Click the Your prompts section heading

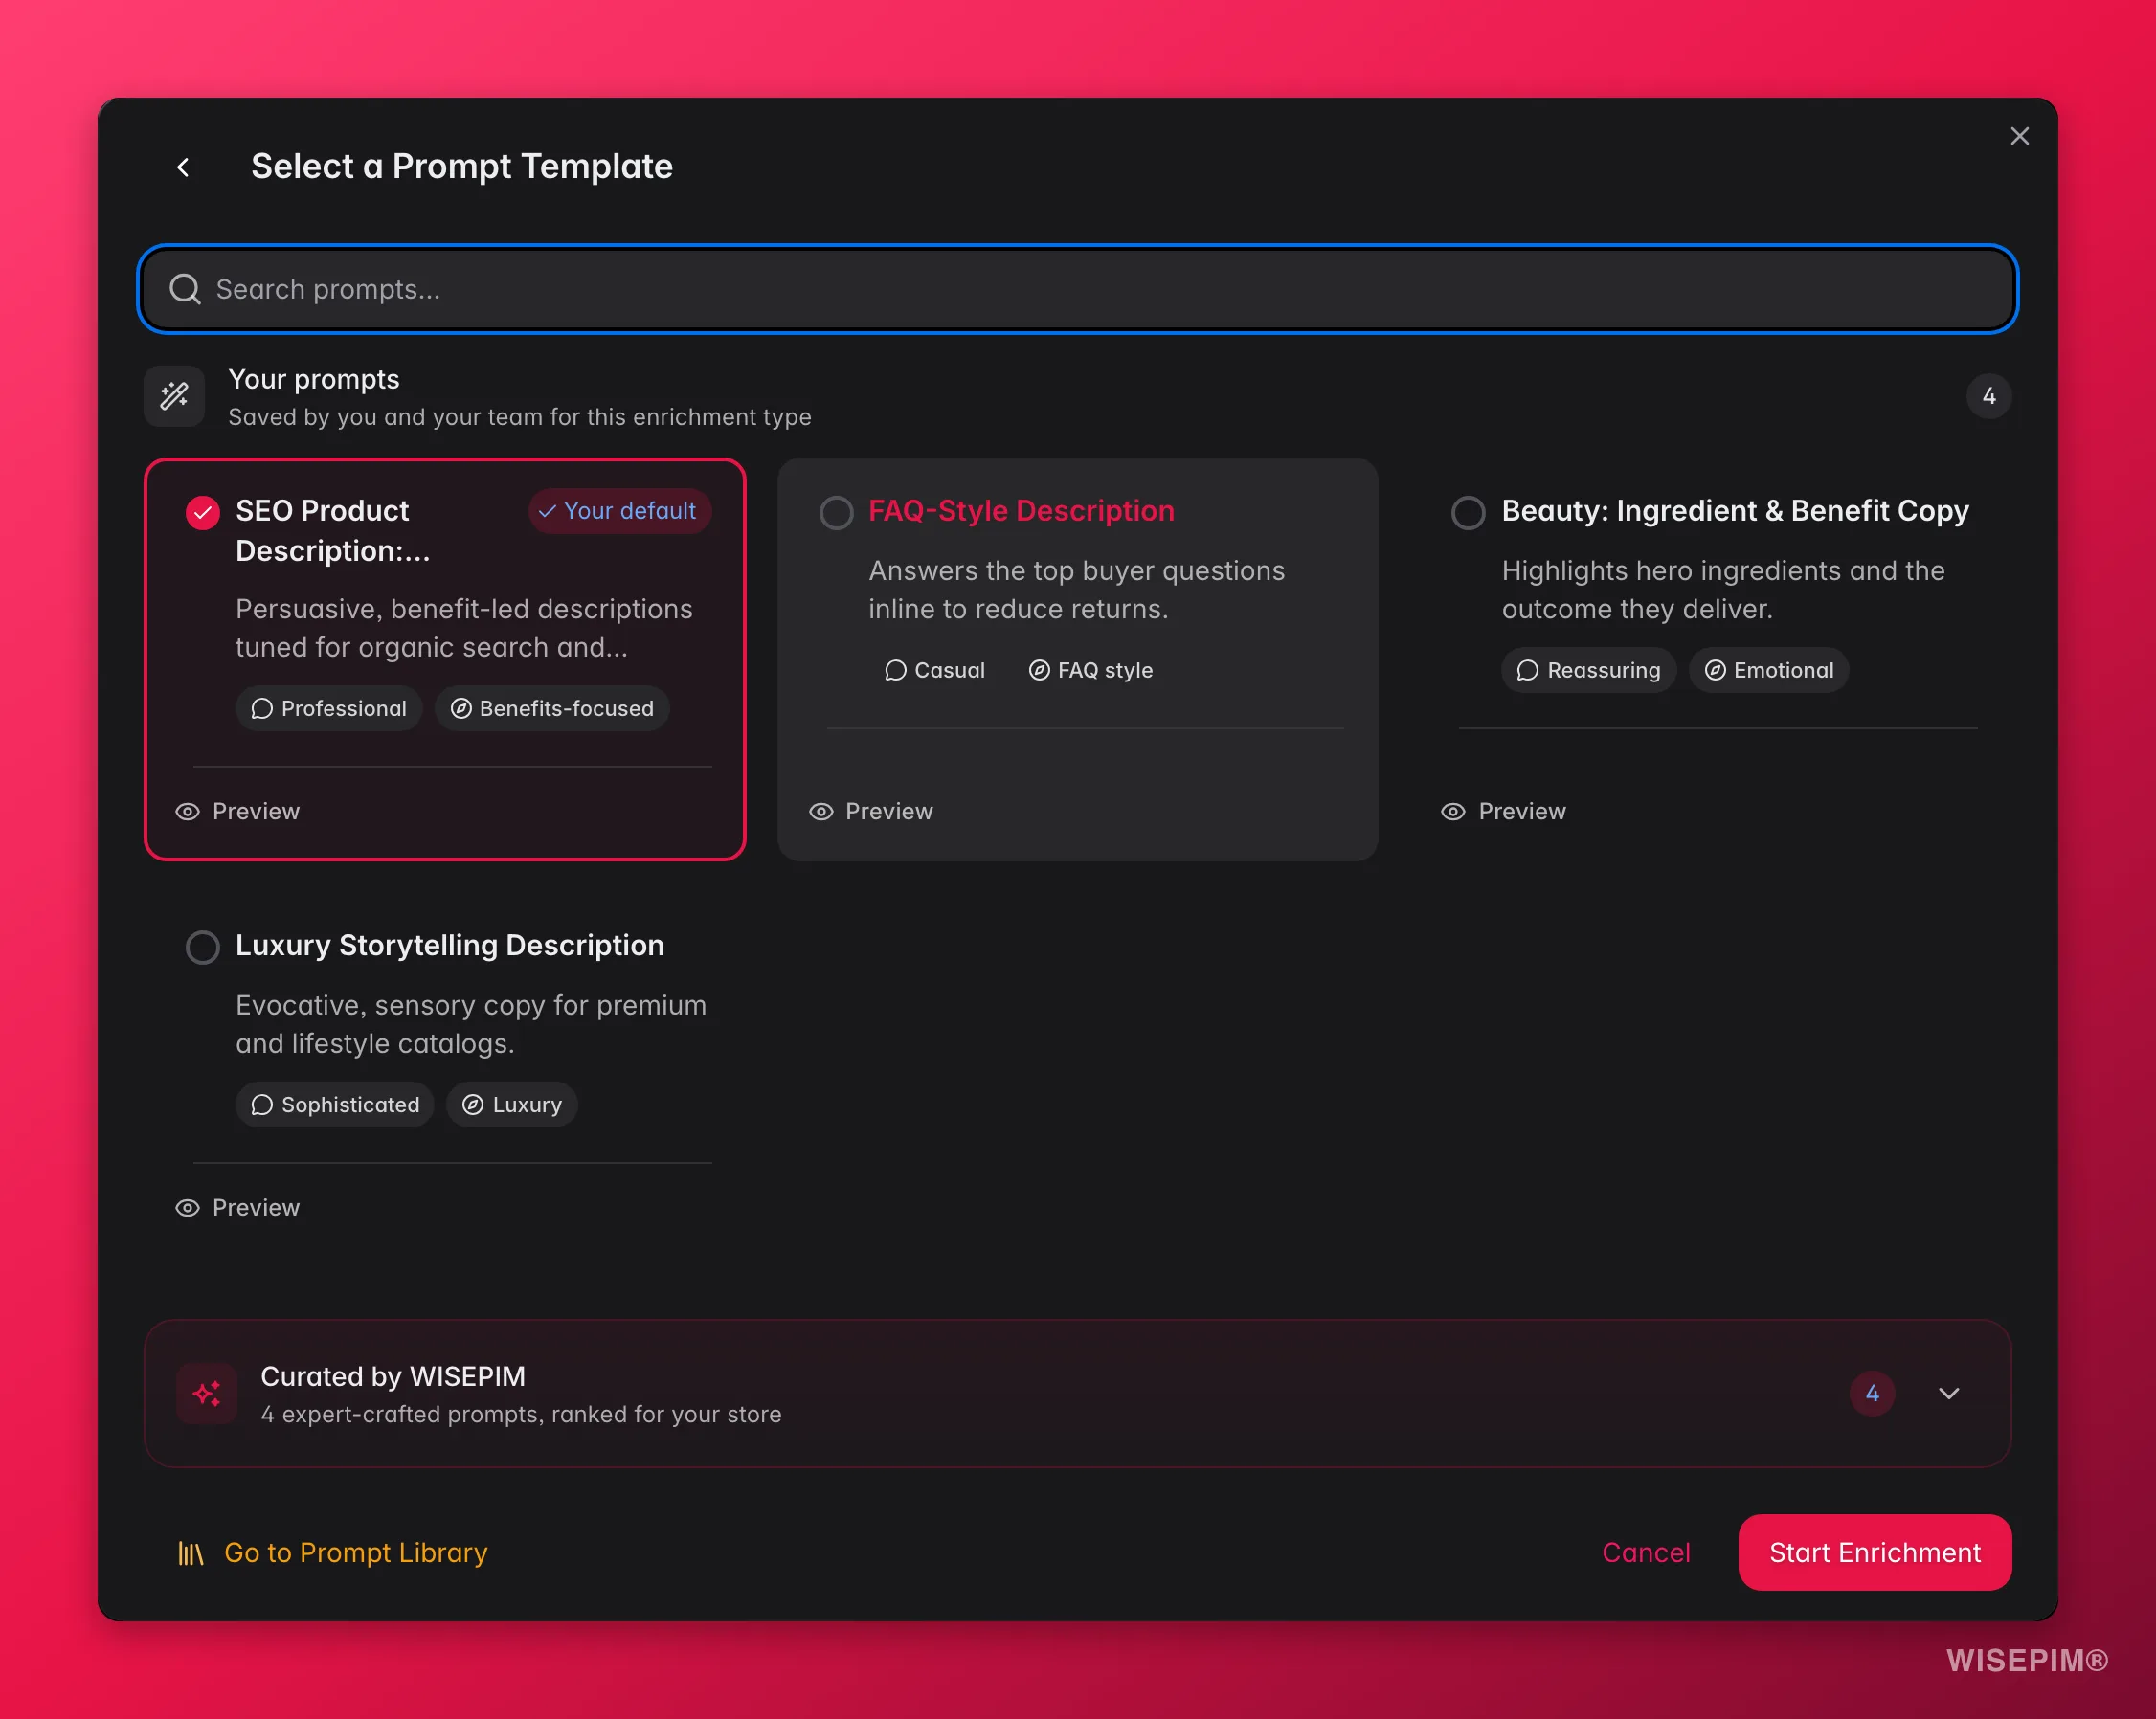[314, 379]
